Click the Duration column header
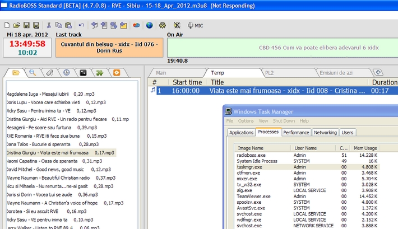Screen dimensions: 398x229 tap(385, 82)
